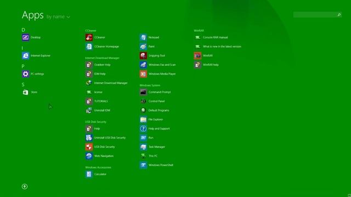351x197 pixels.
Task: Open Grabber Help icon
Action: (x=89, y=65)
